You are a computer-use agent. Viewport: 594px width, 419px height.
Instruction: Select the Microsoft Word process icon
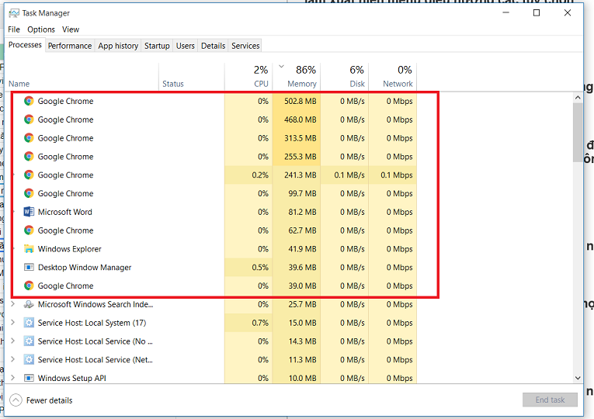tap(29, 212)
